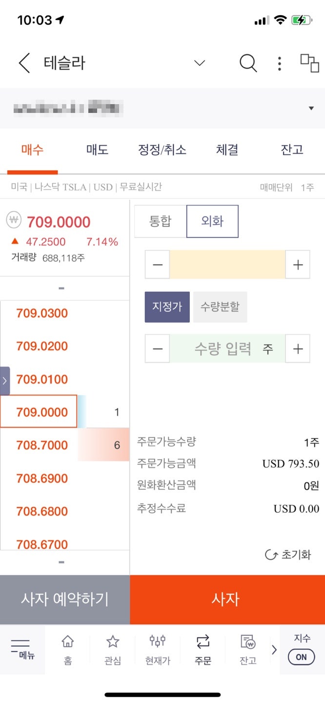The image size is (325, 704).
Task: Select the 수량분할 option
Action: (x=220, y=307)
